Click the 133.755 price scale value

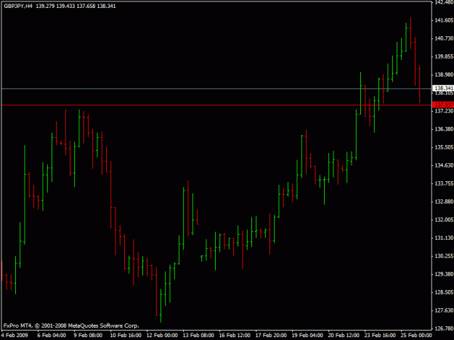point(444,183)
